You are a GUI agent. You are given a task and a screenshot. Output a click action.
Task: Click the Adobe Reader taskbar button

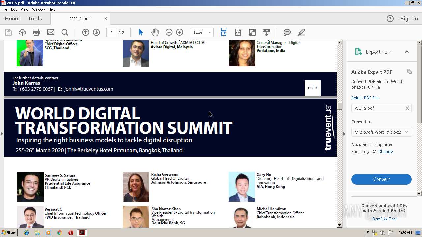tap(82, 233)
